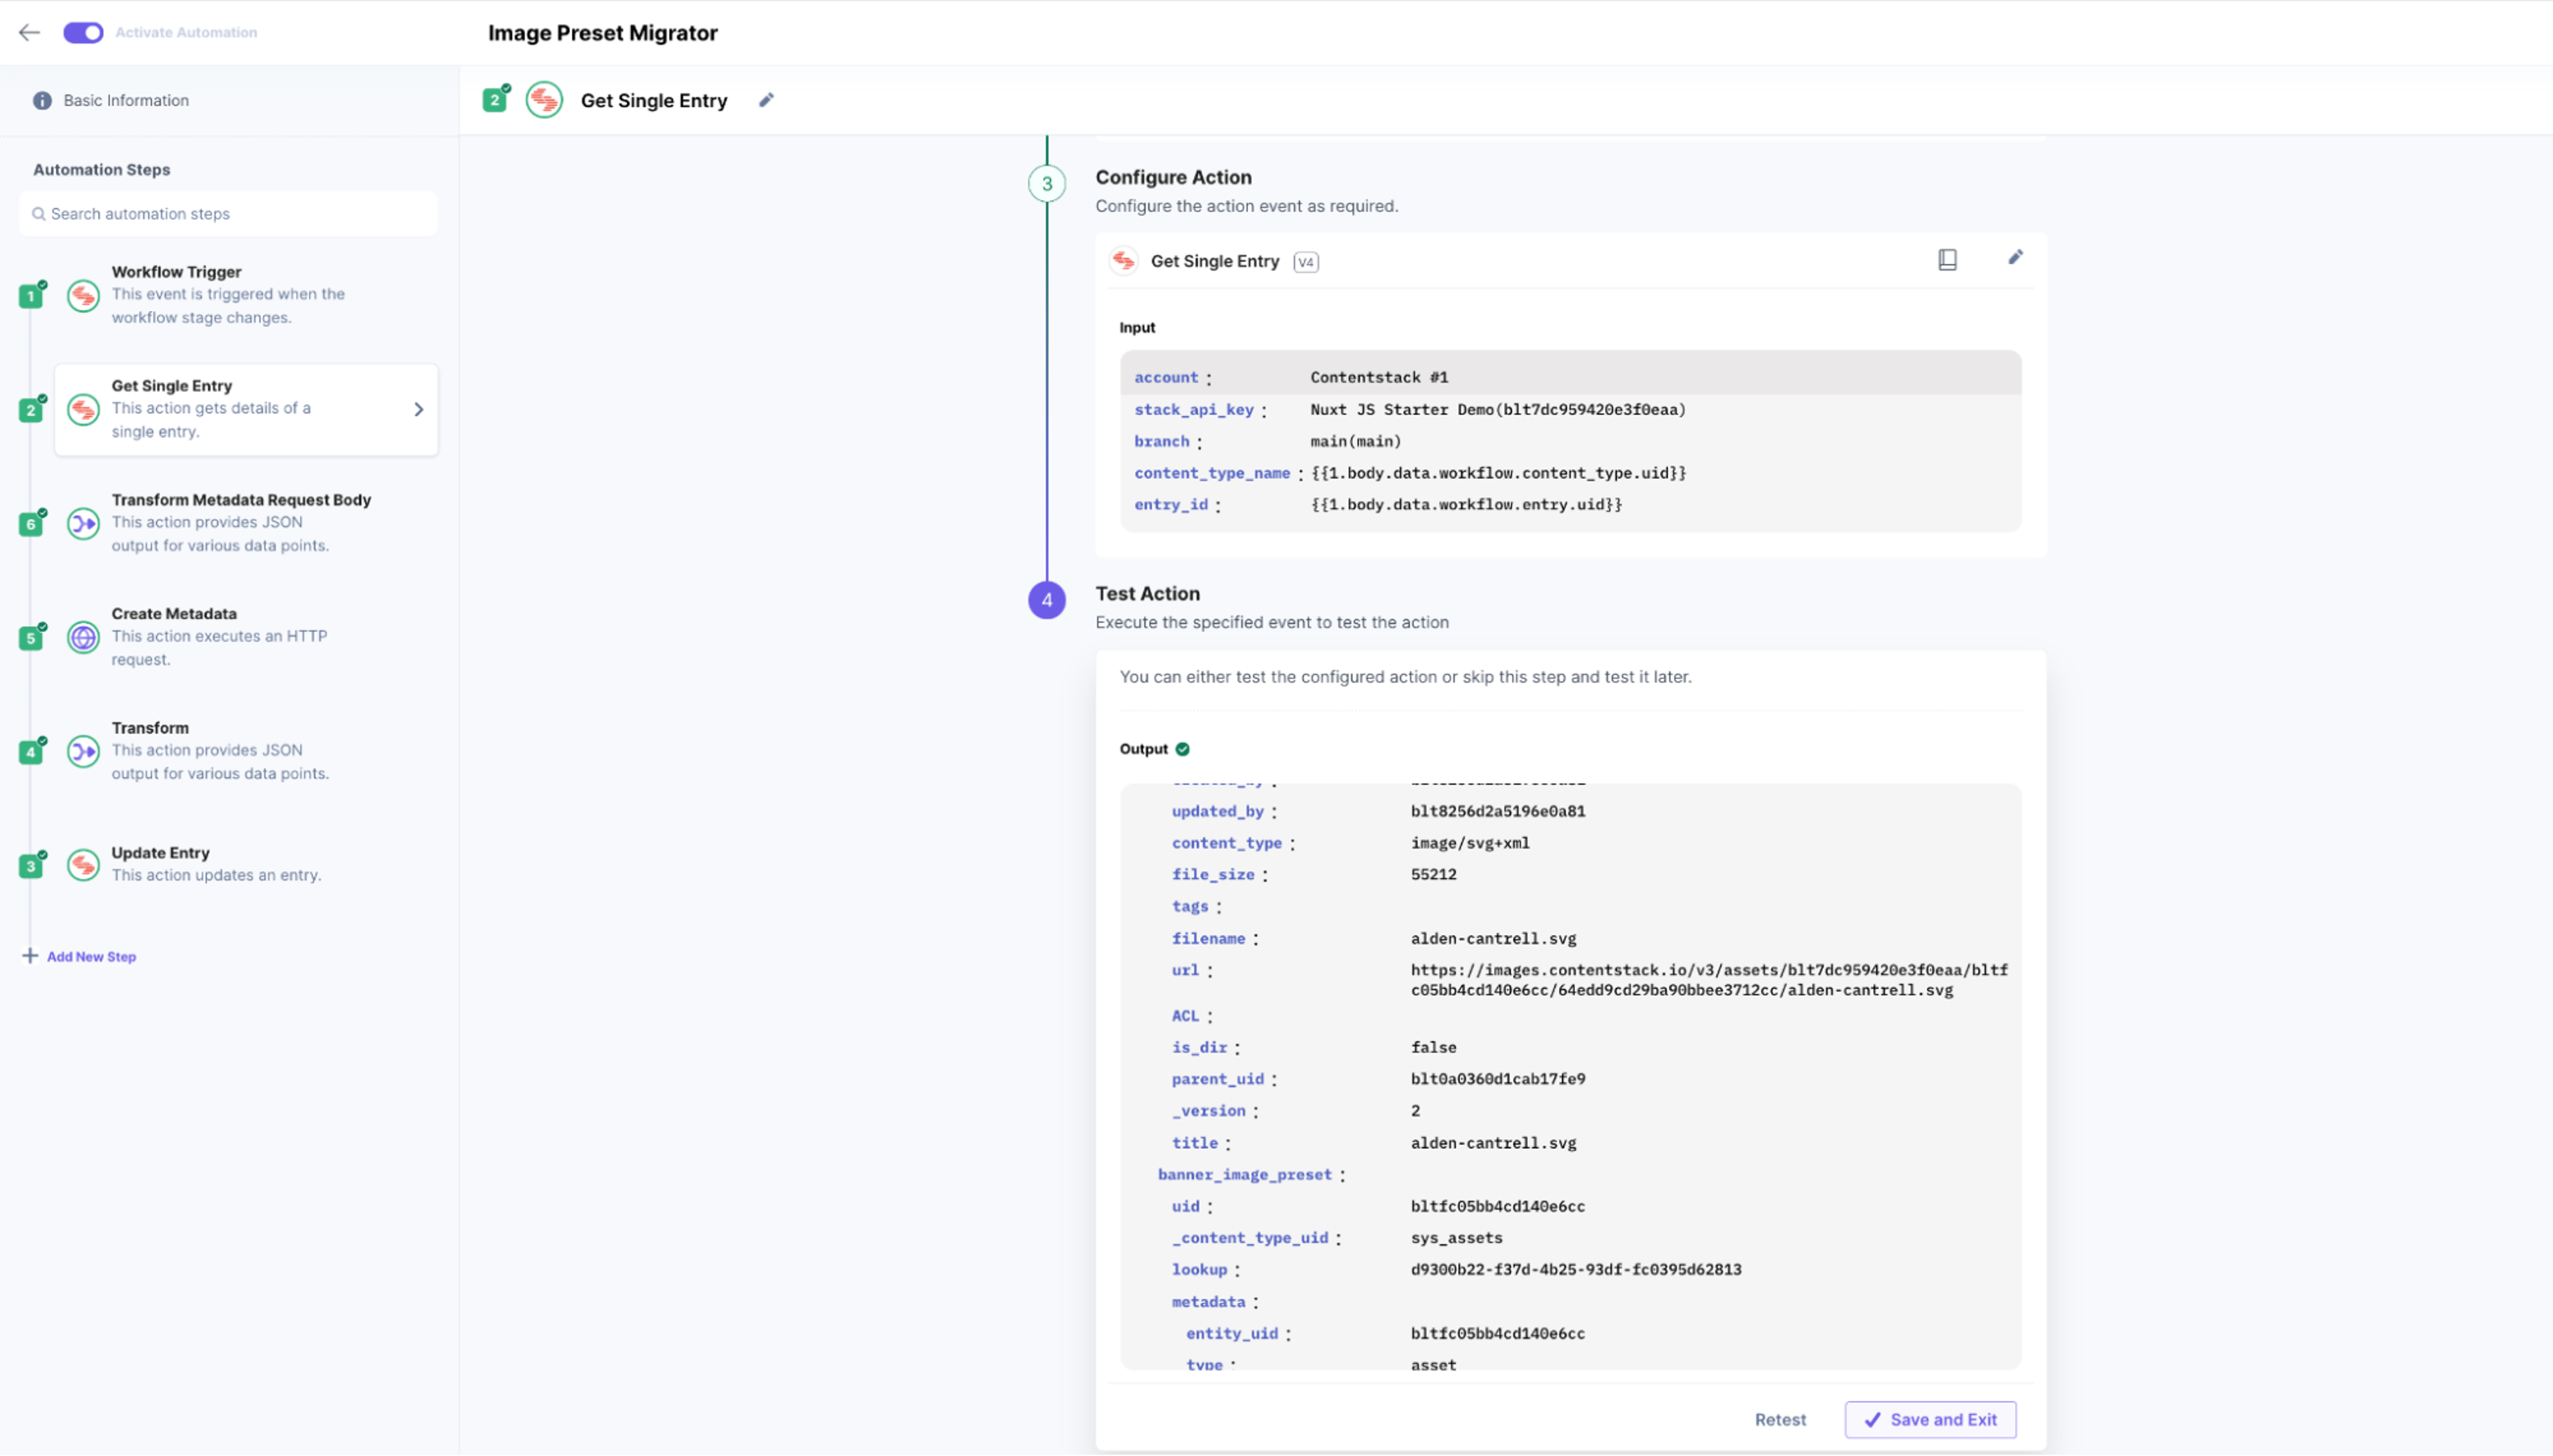The width and height of the screenshot is (2553, 1456).
Task: Click the Transform step arrow icon
Action: tap(83, 751)
